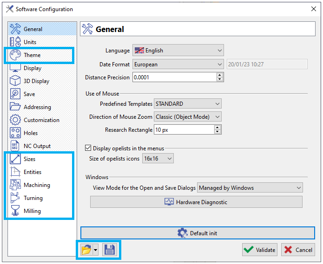Screen dimensions: 323x264
Task: Open the Date Format dropdown
Action: (219, 64)
